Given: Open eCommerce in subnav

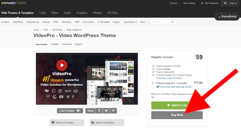Looking at the screenshot, I should point(88,22).
